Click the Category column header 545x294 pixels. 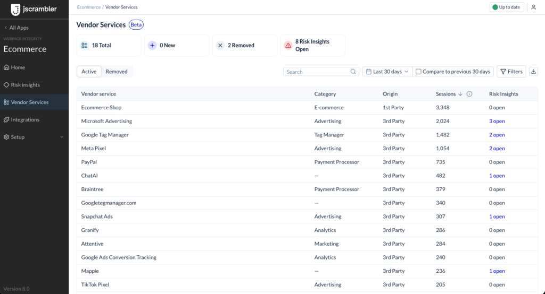tap(325, 94)
